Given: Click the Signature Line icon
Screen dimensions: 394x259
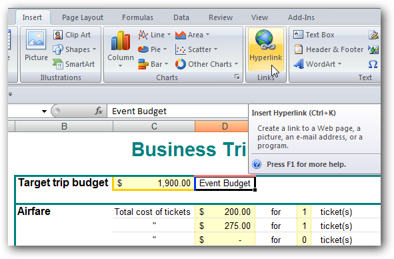Looking at the screenshot, I should (x=373, y=35).
